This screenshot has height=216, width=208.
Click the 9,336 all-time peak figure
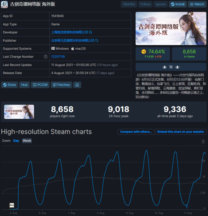[175, 109]
